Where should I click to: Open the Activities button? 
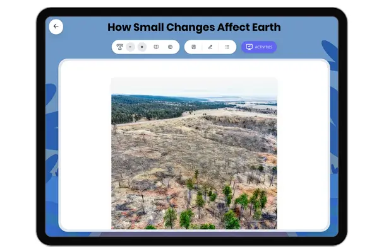click(259, 47)
